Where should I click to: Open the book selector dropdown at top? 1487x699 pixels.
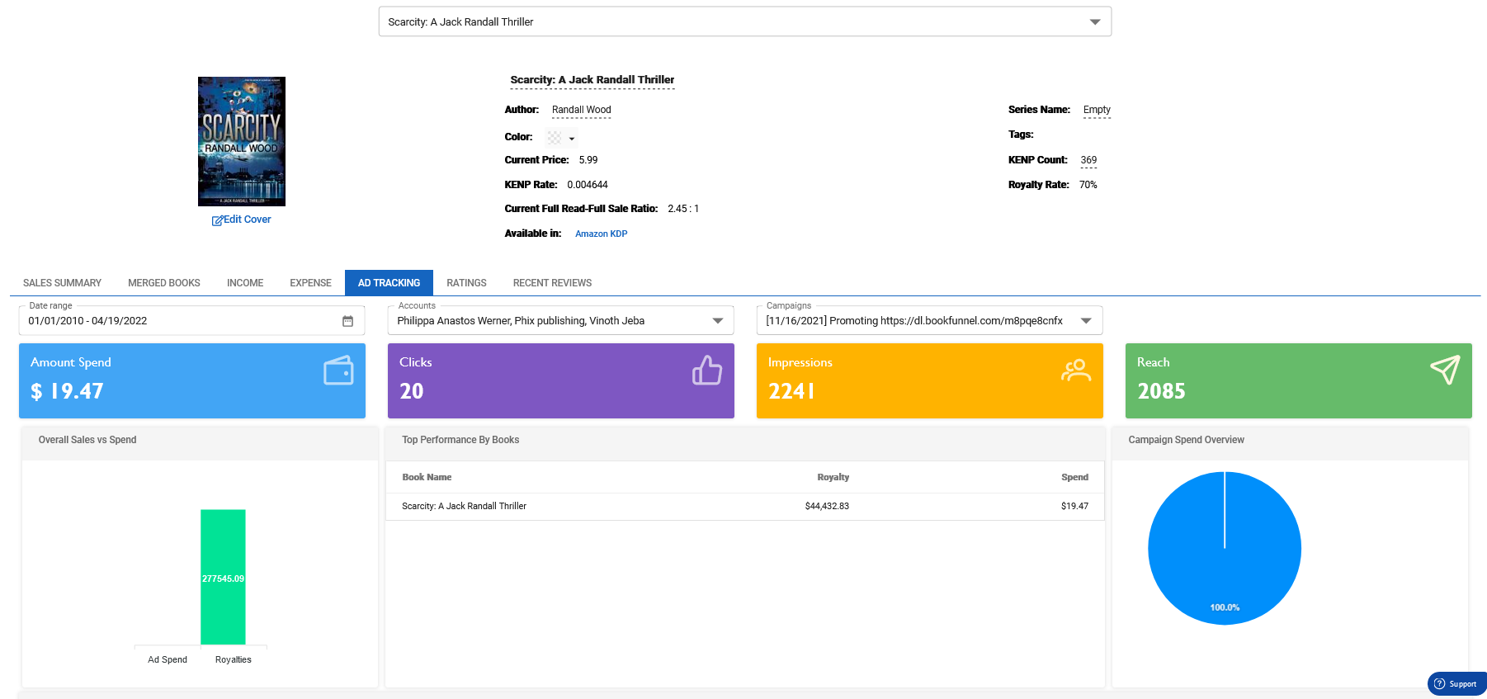[x=744, y=21]
